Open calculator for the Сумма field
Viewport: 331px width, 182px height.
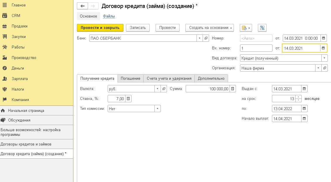tap(232, 89)
